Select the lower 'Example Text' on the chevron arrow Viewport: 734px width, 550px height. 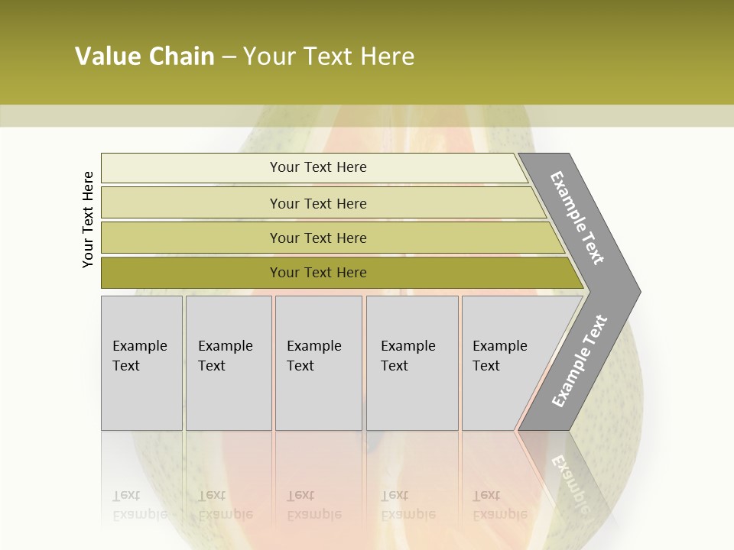coord(580,361)
